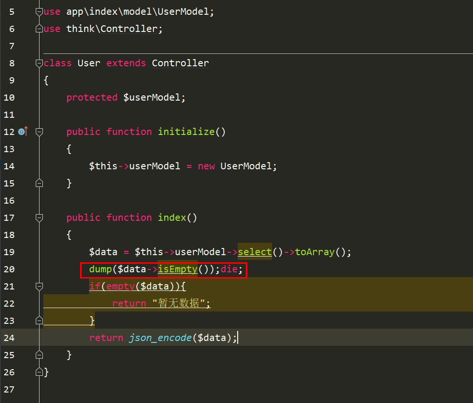Viewport: 473px width, 403px height.
Task: Click $userModel property declaration
Action: pos(152,97)
